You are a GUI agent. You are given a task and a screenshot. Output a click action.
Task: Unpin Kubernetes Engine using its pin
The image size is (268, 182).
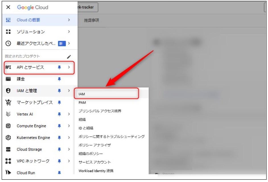(59, 138)
